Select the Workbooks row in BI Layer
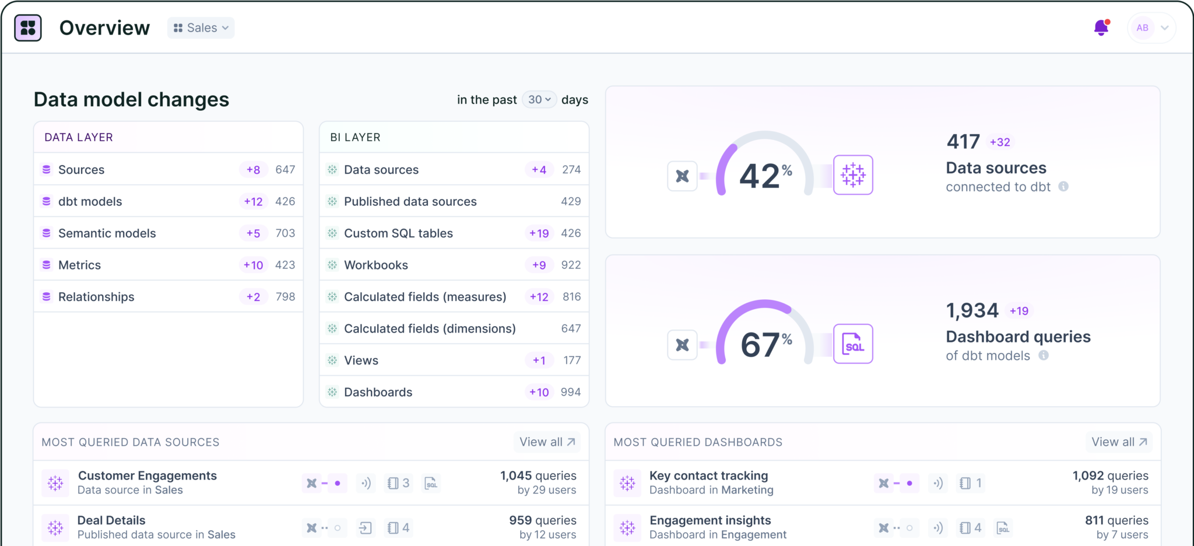Viewport: 1194px width, 546px height. pyautogui.click(x=454, y=265)
